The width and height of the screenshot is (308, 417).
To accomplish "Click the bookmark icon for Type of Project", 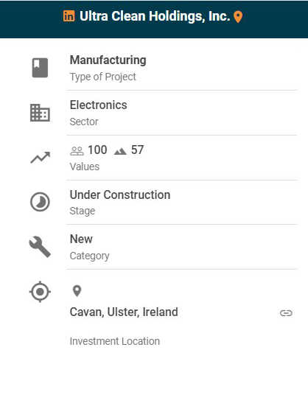I will pyautogui.click(x=40, y=68).
